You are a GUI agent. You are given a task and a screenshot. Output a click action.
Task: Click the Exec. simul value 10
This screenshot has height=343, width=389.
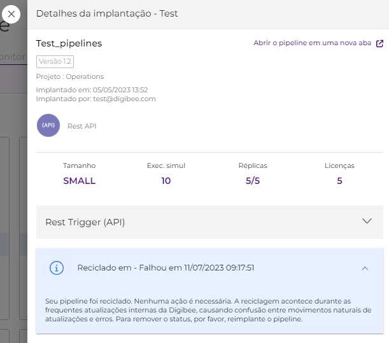click(x=166, y=181)
